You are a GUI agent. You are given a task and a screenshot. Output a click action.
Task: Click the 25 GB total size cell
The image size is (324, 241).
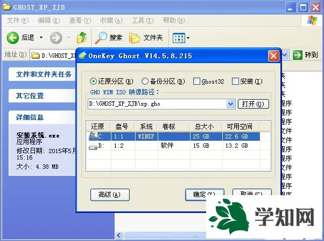point(206,136)
